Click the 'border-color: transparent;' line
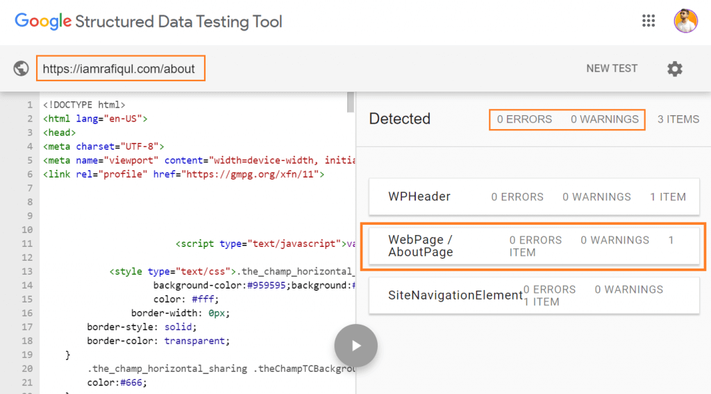The height and width of the screenshot is (394, 711). coord(159,341)
